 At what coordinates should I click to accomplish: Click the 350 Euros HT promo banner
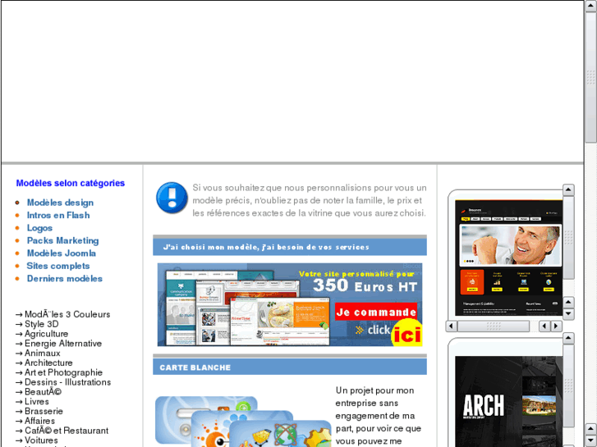tap(290, 304)
